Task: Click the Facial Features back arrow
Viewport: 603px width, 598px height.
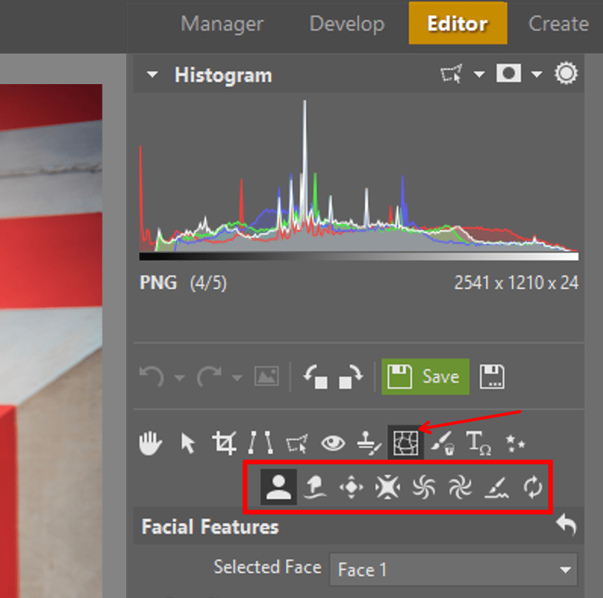Action: pyautogui.click(x=566, y=525)
